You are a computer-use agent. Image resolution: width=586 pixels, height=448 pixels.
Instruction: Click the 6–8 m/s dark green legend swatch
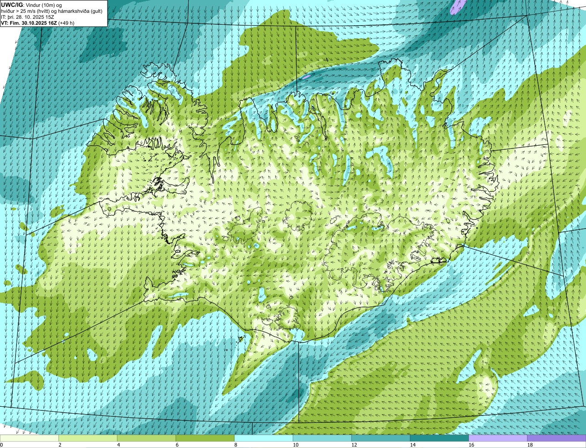[x=205, y=438]
